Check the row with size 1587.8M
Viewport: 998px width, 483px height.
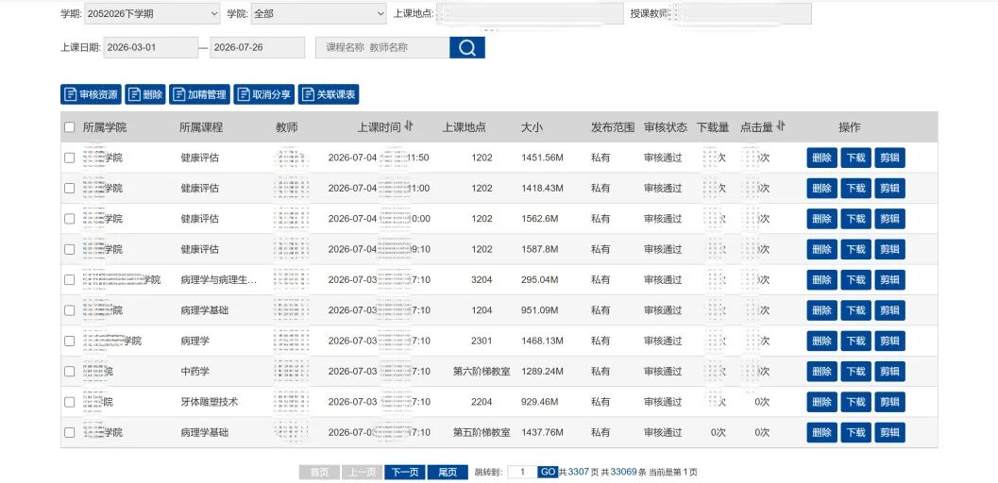[69, 249]
